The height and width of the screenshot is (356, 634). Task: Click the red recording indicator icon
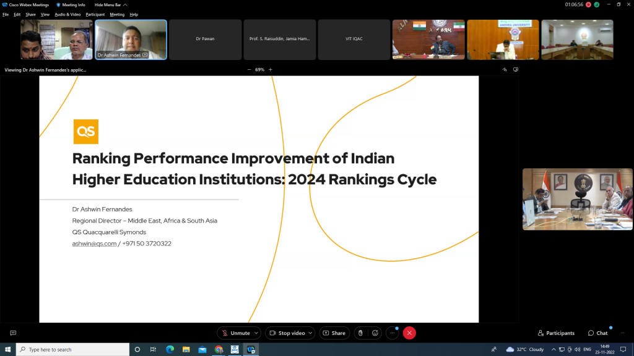(589, 5)
